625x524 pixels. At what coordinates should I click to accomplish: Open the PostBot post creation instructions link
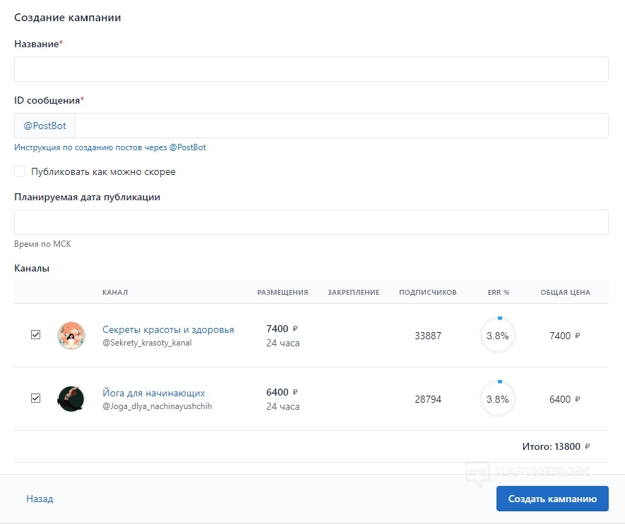pos(110,147)
